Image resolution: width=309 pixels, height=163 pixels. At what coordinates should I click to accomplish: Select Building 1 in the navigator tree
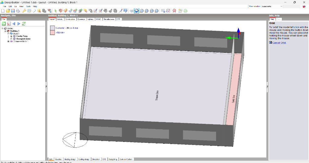[15, 31]
